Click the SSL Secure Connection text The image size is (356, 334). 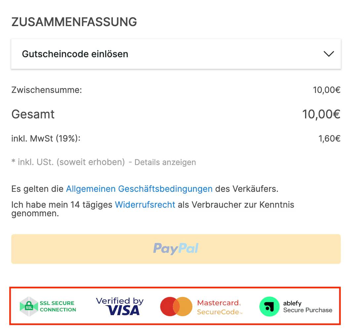(58, 306)
